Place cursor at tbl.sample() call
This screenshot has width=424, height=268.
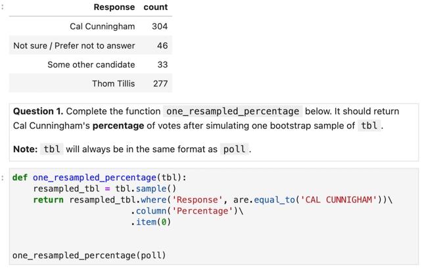(x=146, y=189)
